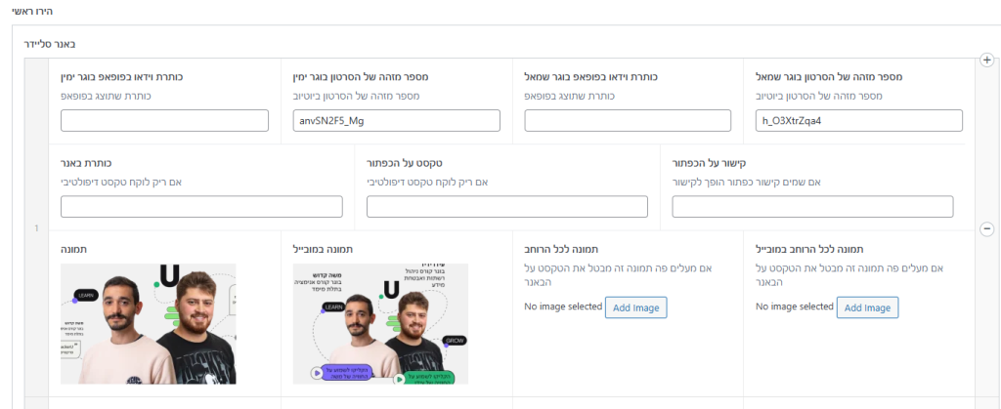This screenshot has width=1001, height=409.
Task: Click the row number 1 handle
Action: pyautogui.click(x=35, y=228)
